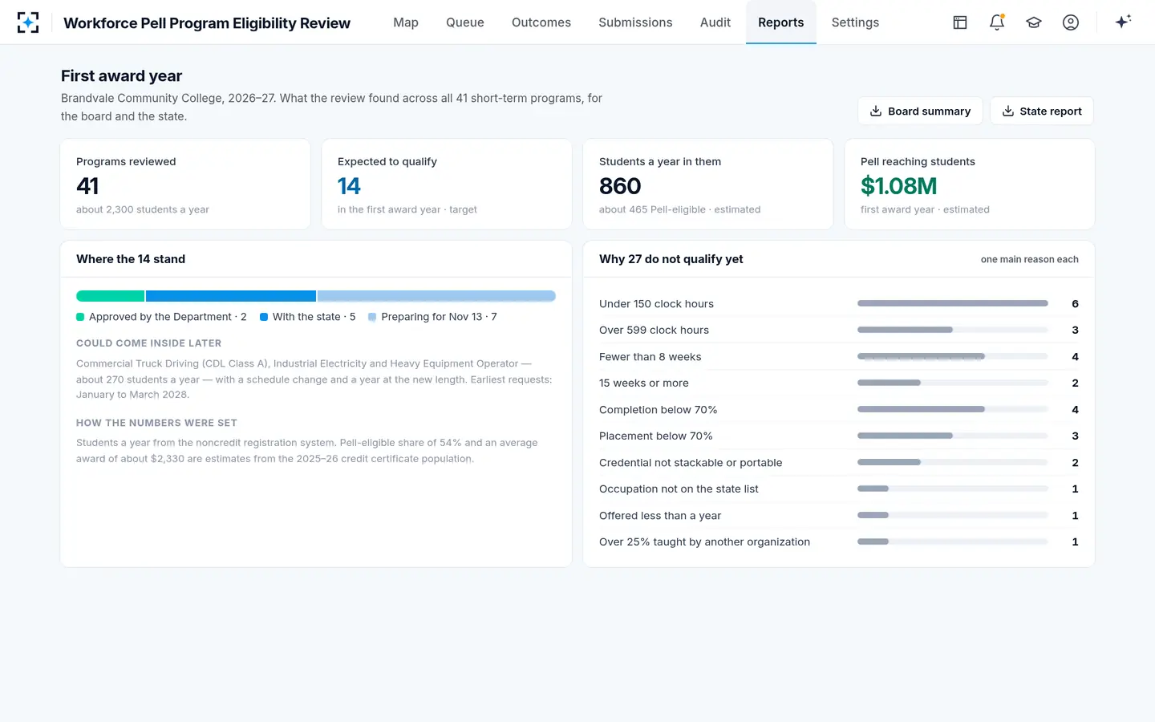Click the $1.08M Pell value
Image resolution: width=1155 pixels, height=722 pixels.
click(x=898, y=186)
